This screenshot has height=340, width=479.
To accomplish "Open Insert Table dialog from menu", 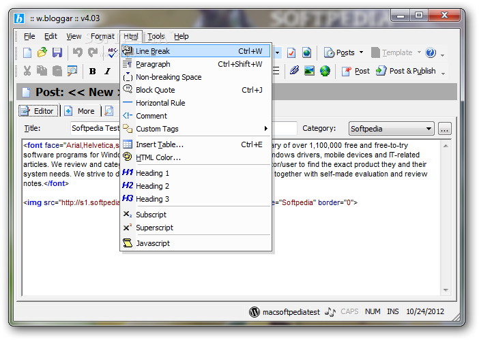I will click(196, 144).
